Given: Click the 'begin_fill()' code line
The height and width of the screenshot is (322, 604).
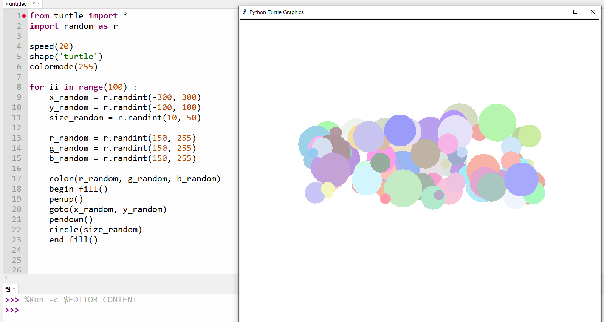Looking at the screenshot, I should click(x=78, y=189).
